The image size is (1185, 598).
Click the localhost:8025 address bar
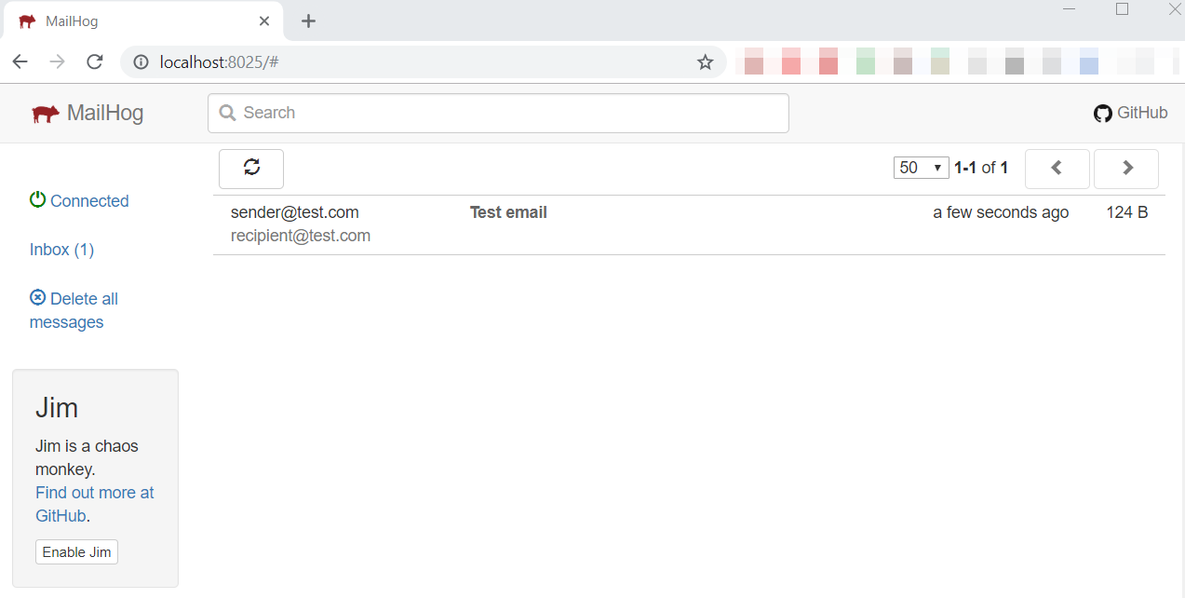[x=419, y=62]
